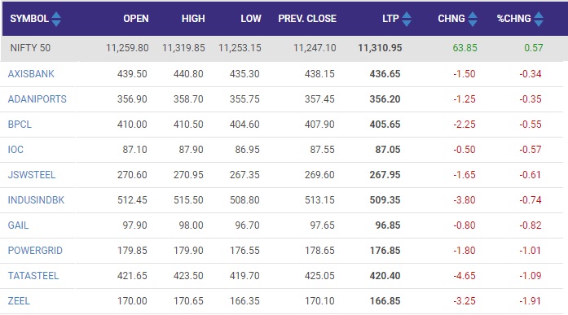This screenshot has height=315, width=568.
Task: Click the LTP sort arrows icon
Action: (407, 20)
